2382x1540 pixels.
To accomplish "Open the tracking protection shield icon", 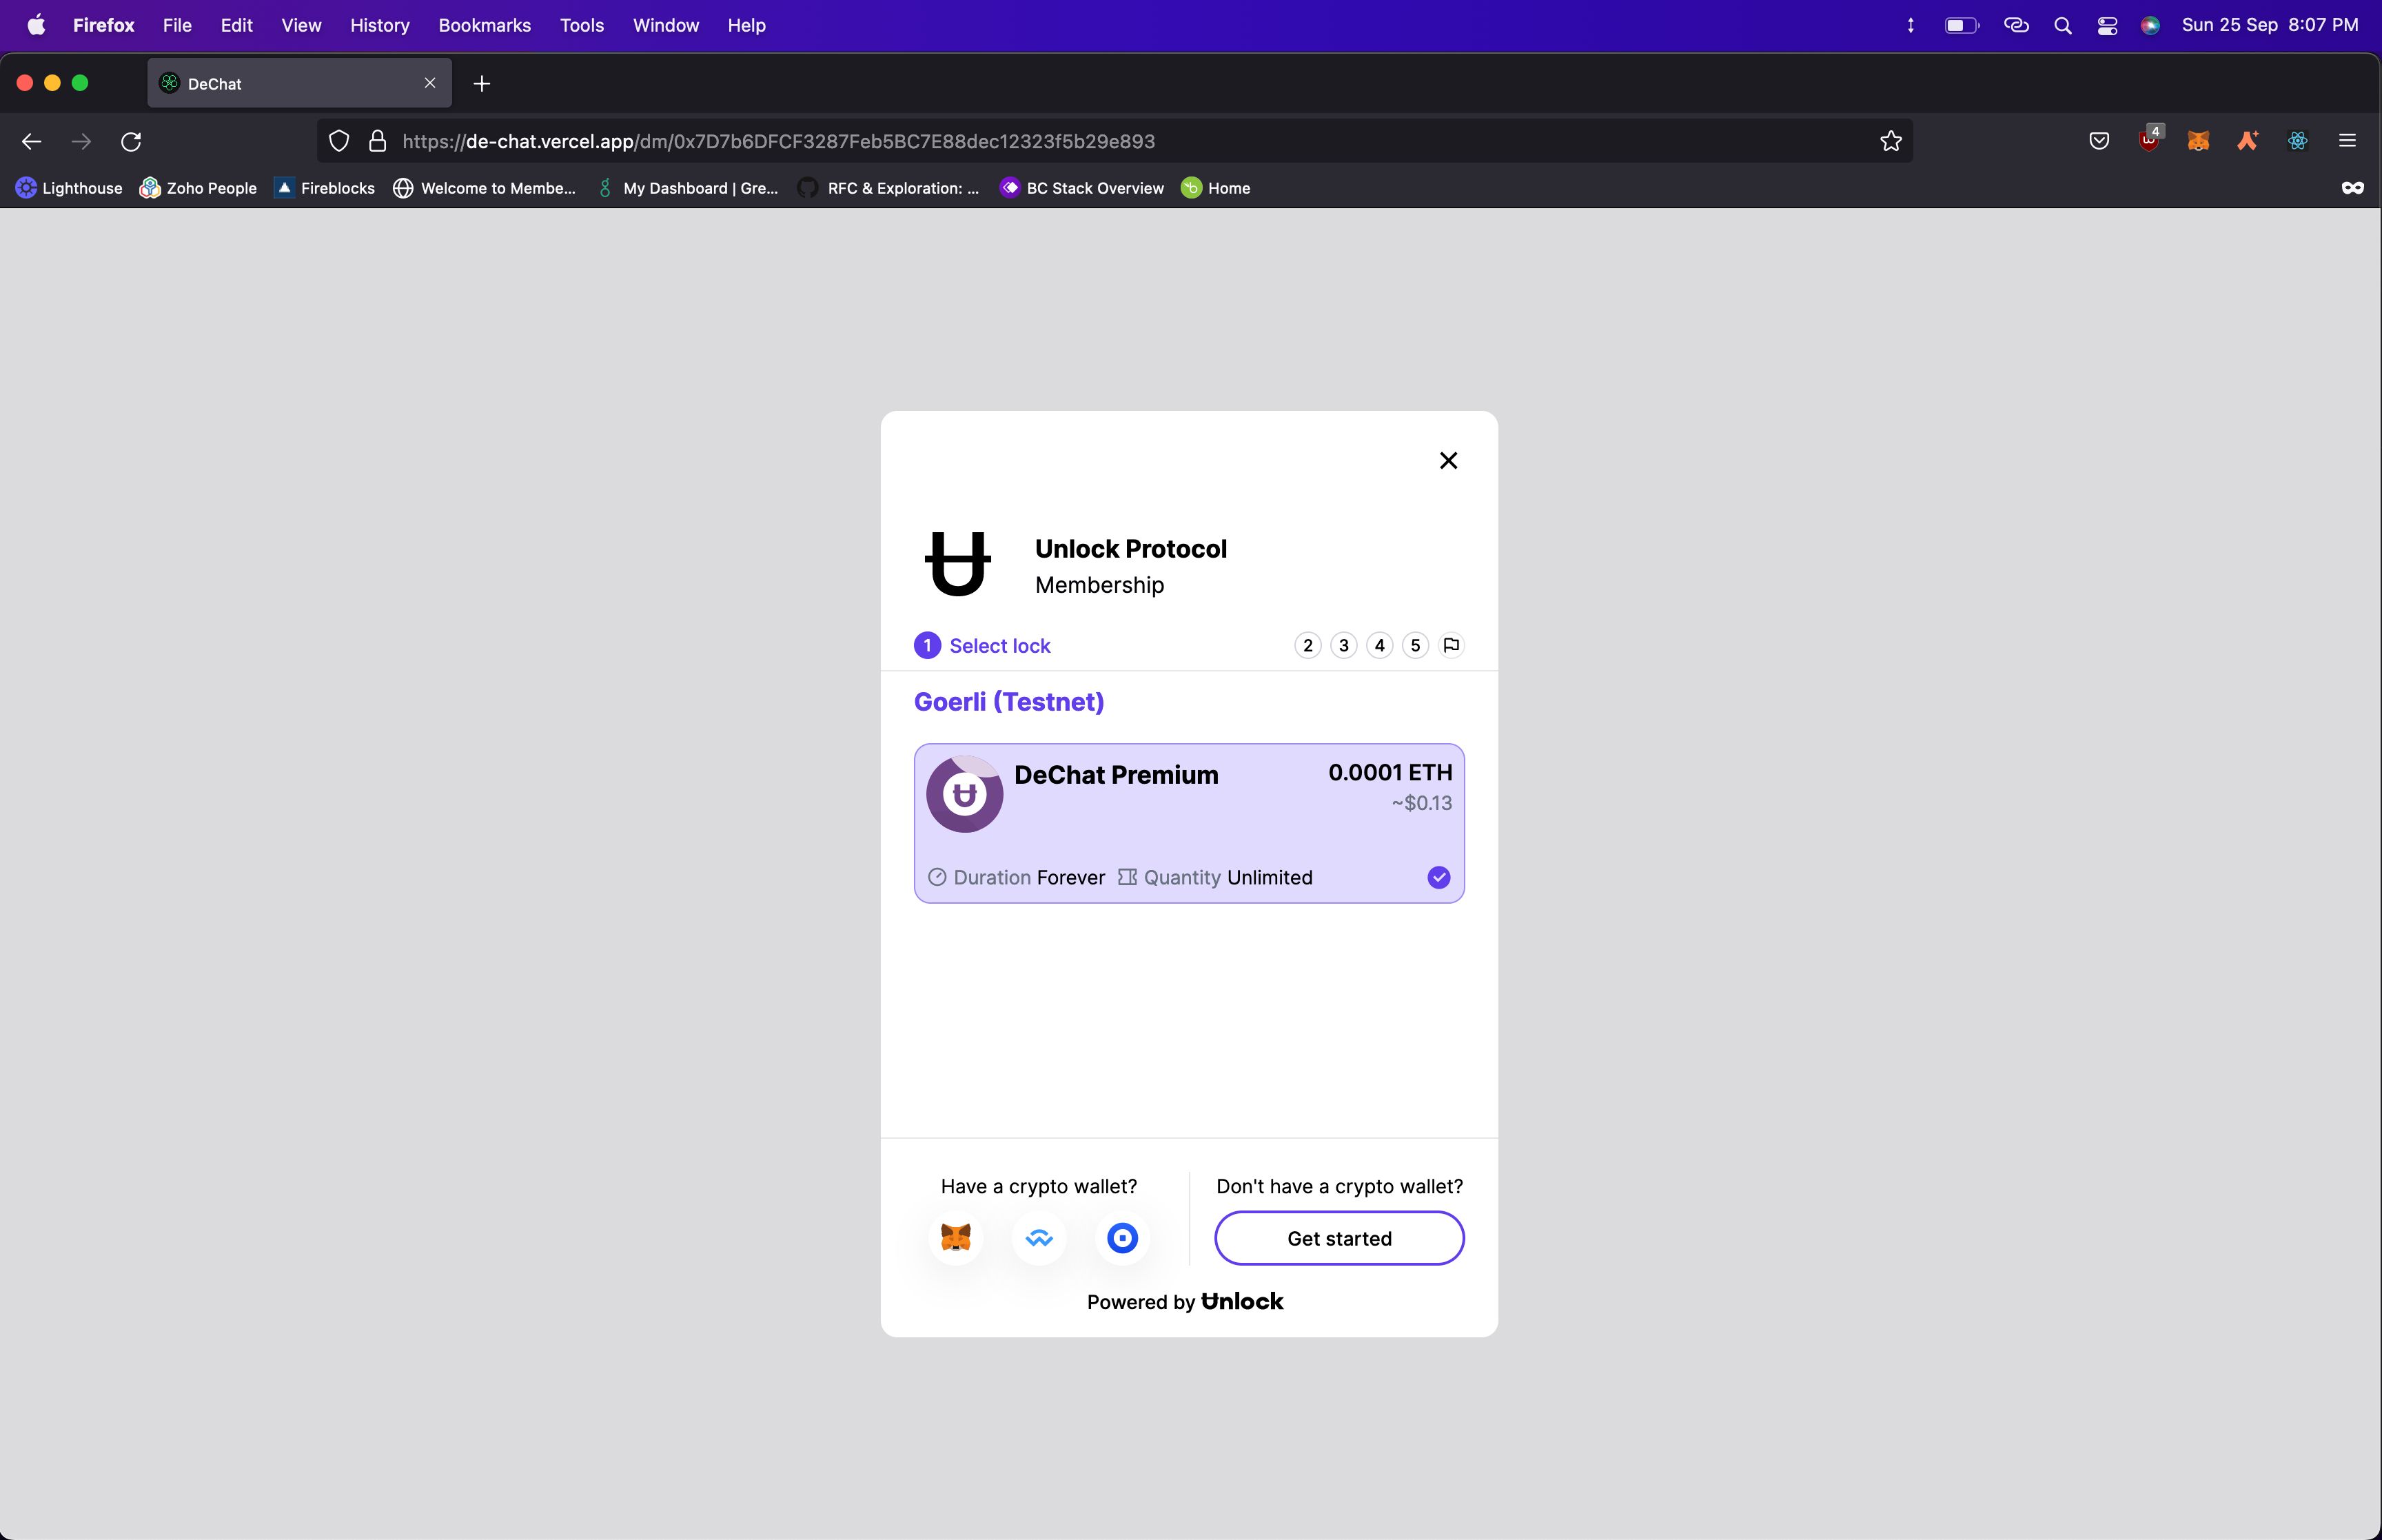I will click(x=339, y=141).
